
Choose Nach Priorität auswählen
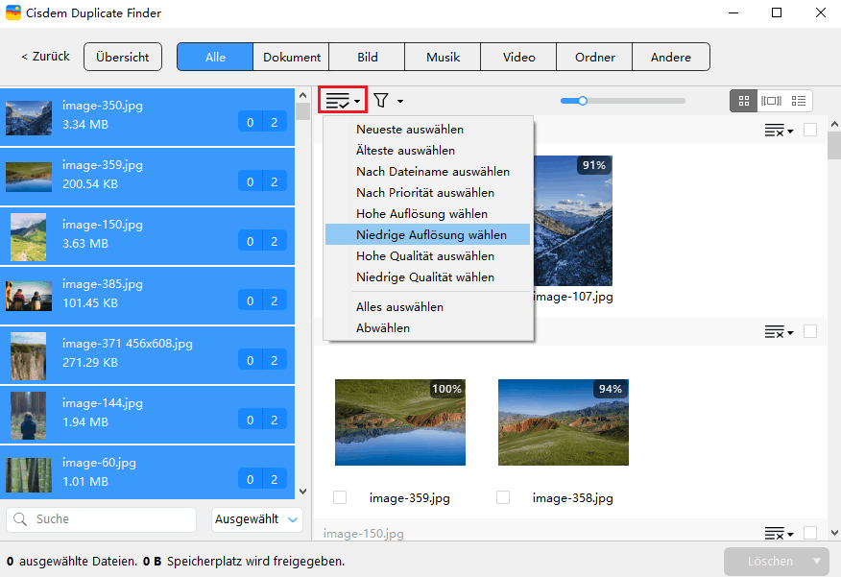click(x=427, y=193)
